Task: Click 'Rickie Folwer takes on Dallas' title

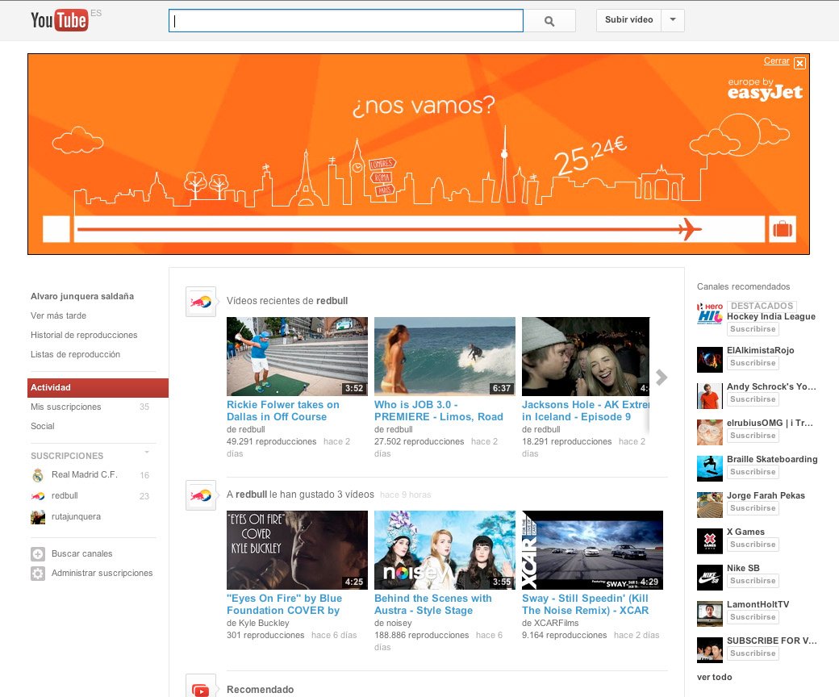Action: click(x=283, y=411)
